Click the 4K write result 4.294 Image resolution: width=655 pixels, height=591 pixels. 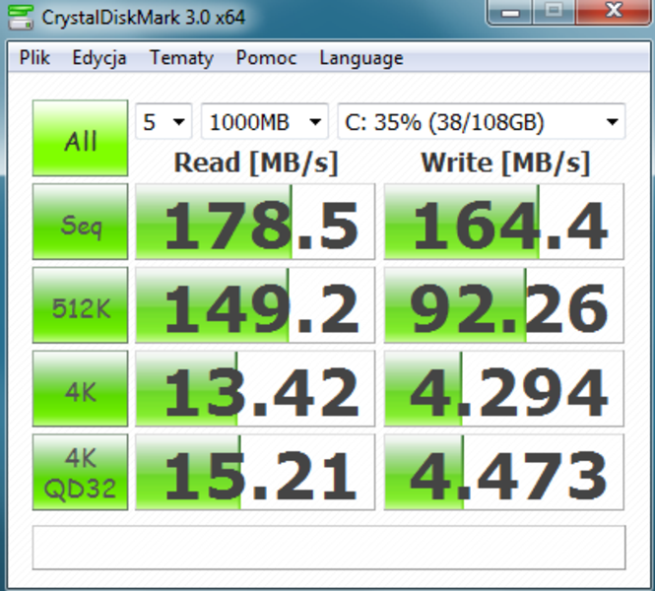(503, 388)
